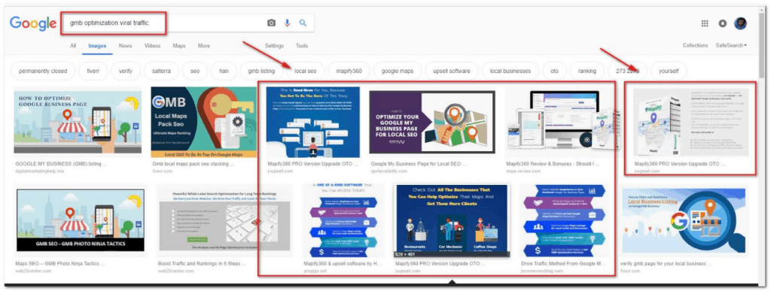
Task: Select the 'mapify360' suggestion chip
Action: tap(349, 71)
